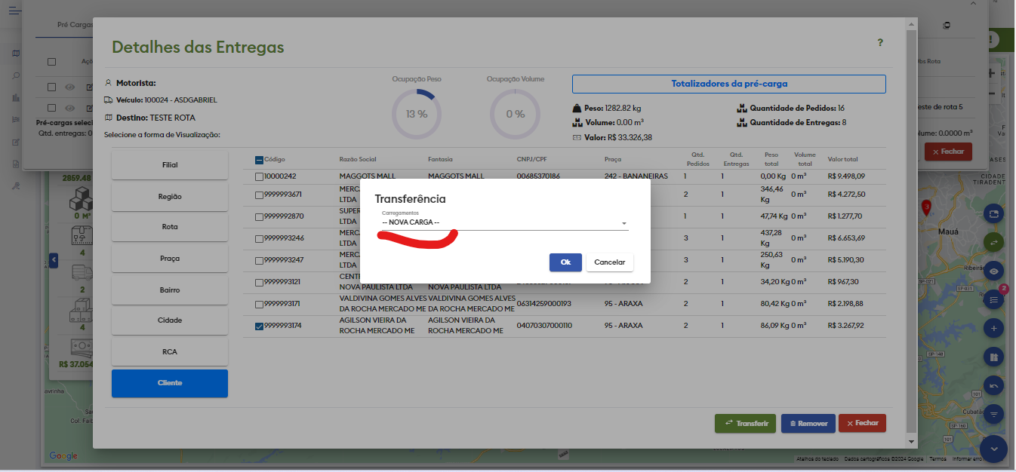Click the filter floating map button

[993, 415]
